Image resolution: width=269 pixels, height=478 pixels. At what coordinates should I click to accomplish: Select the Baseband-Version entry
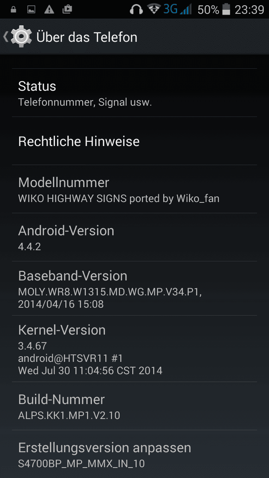point(134,289)
